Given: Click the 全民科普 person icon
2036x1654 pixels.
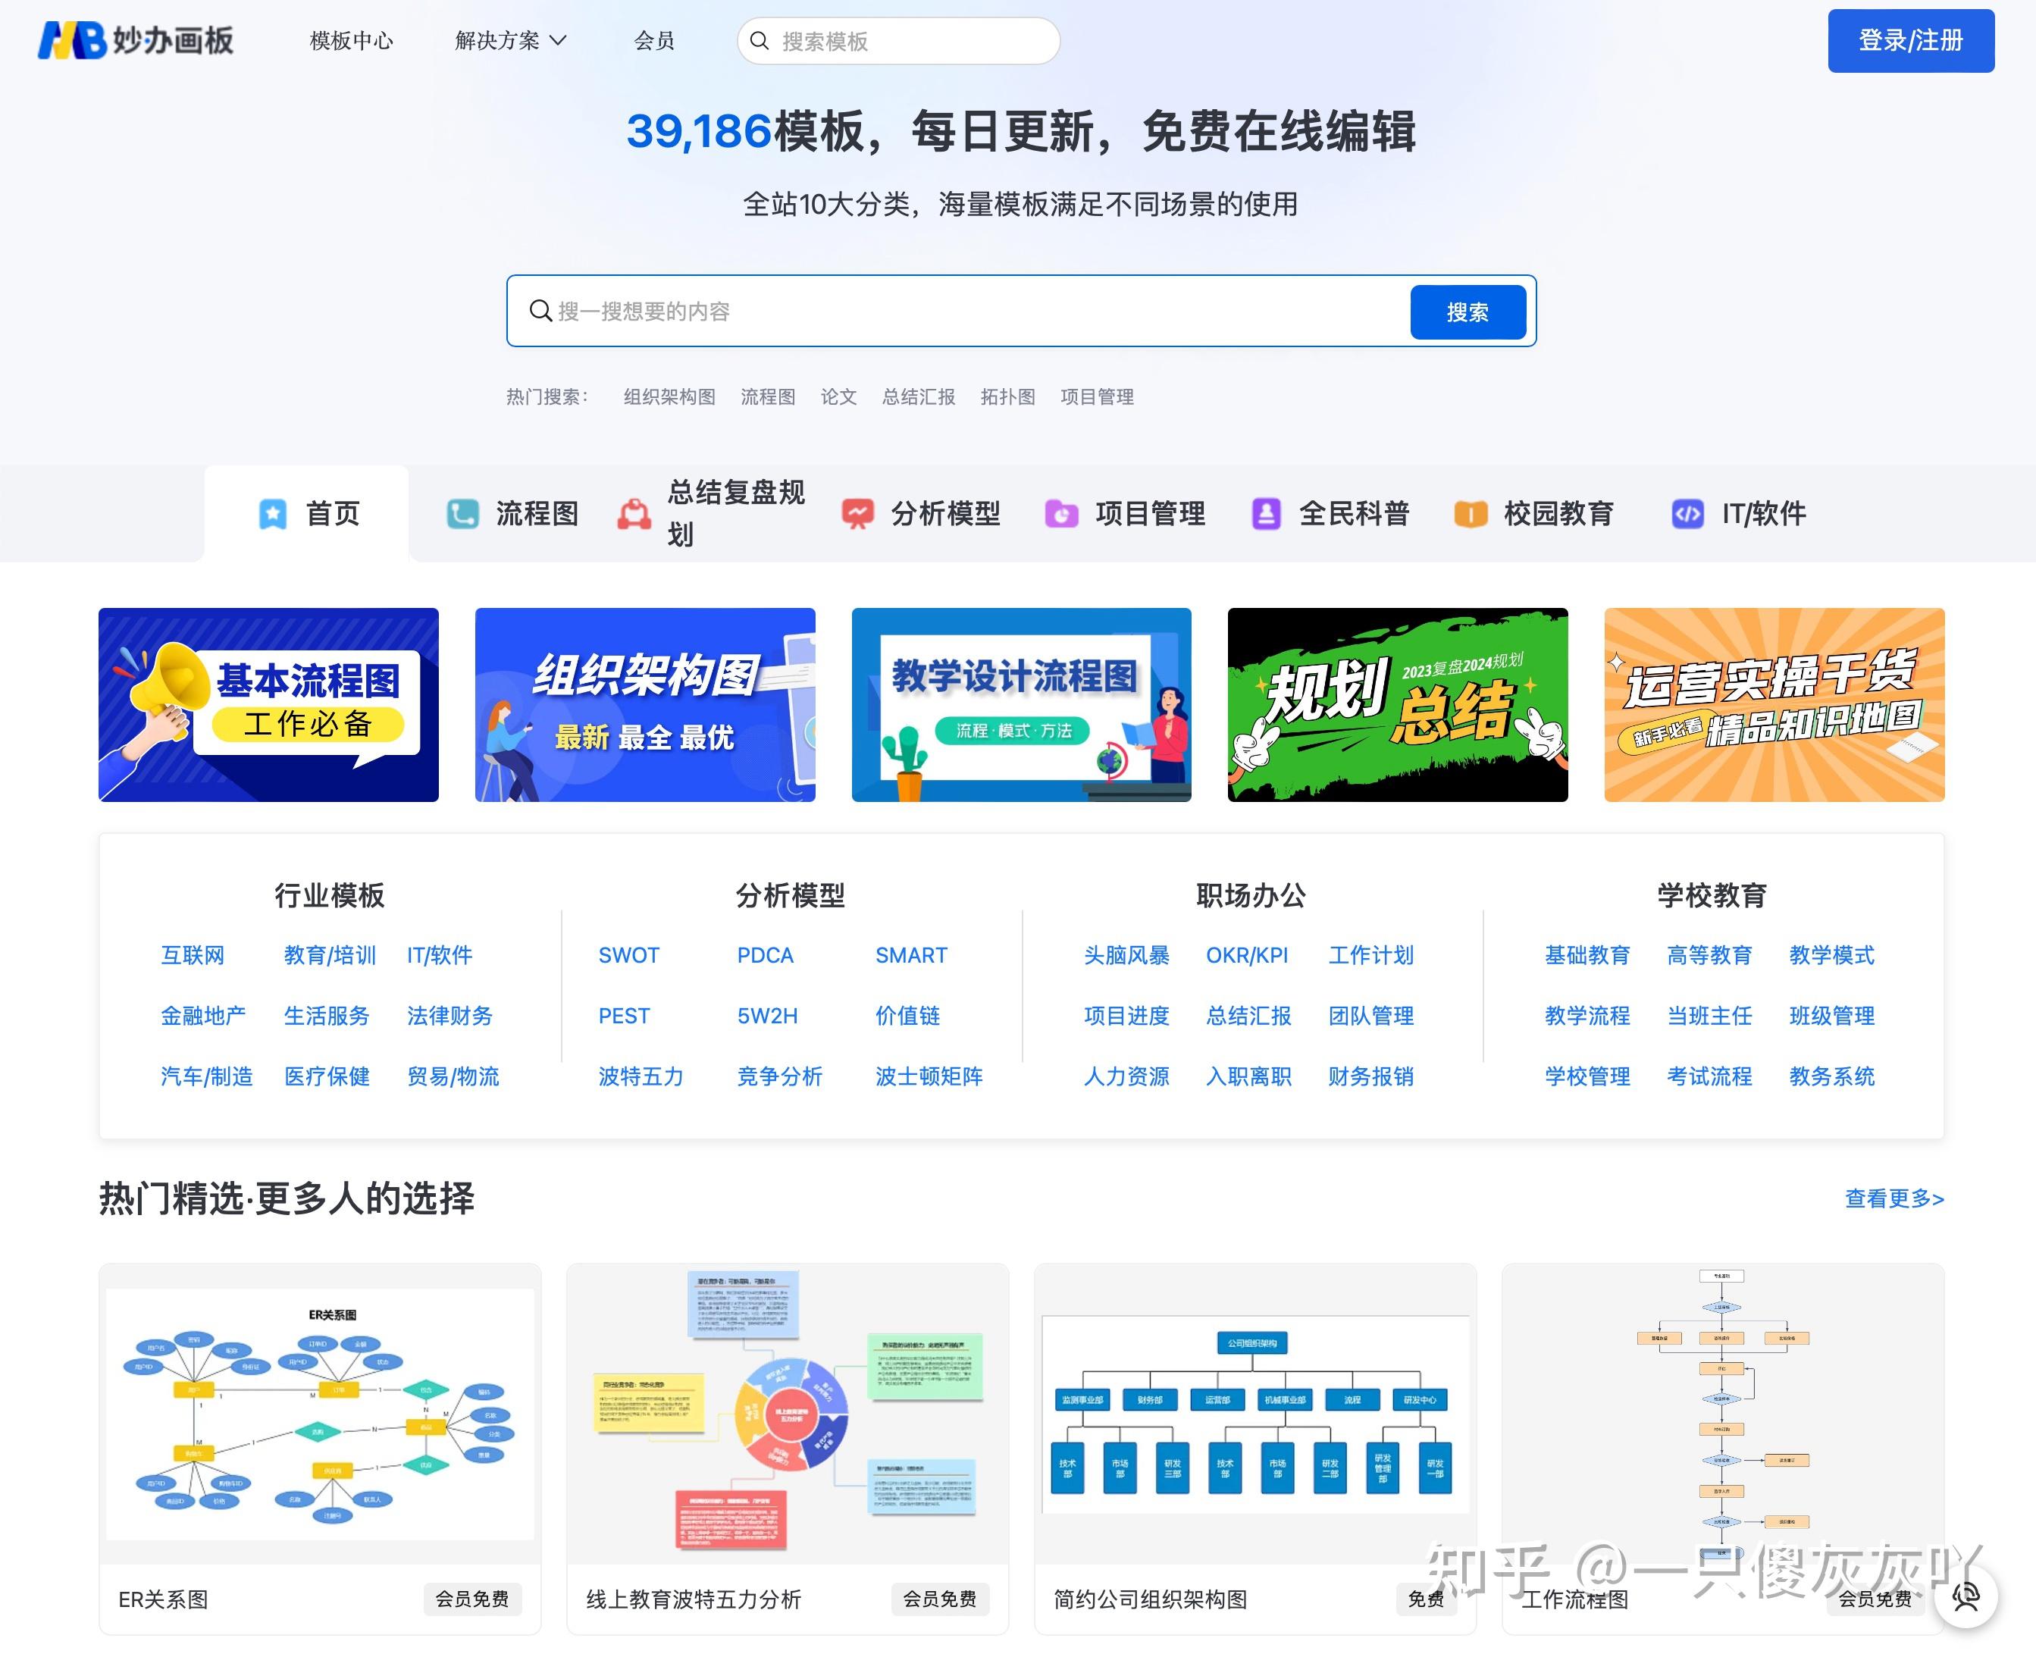Looking at the screenshot, I should point(1266,513).
